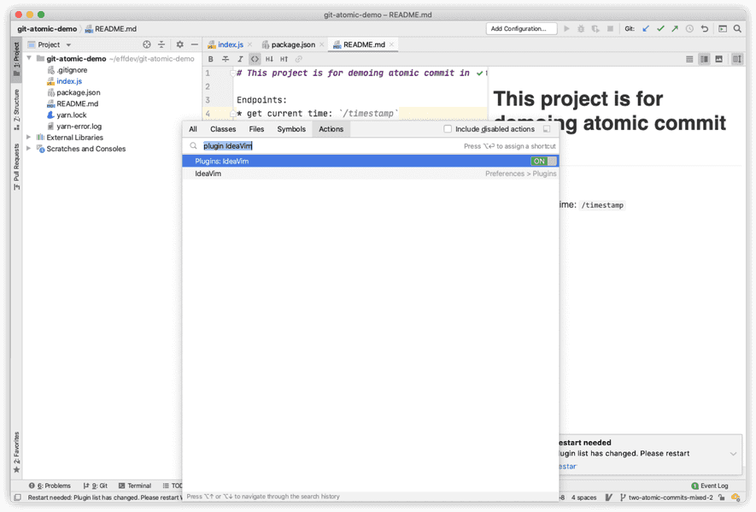Image resolution: width=756 pixels, height=512 pixels.
Task: Toggle the IdeaVim plugin ON switch
Action: [542, 161]
